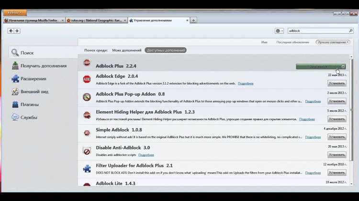This screenshot has width=359, height=201.
Task: Open Внешний вид category
Action: [x=44, y=92]
